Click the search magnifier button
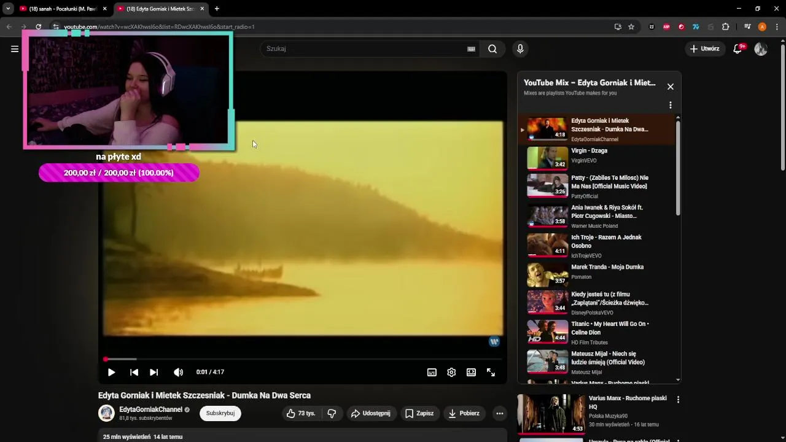This screenshot has height=442, width=786. pyautogui.click(x=492, y=49)
